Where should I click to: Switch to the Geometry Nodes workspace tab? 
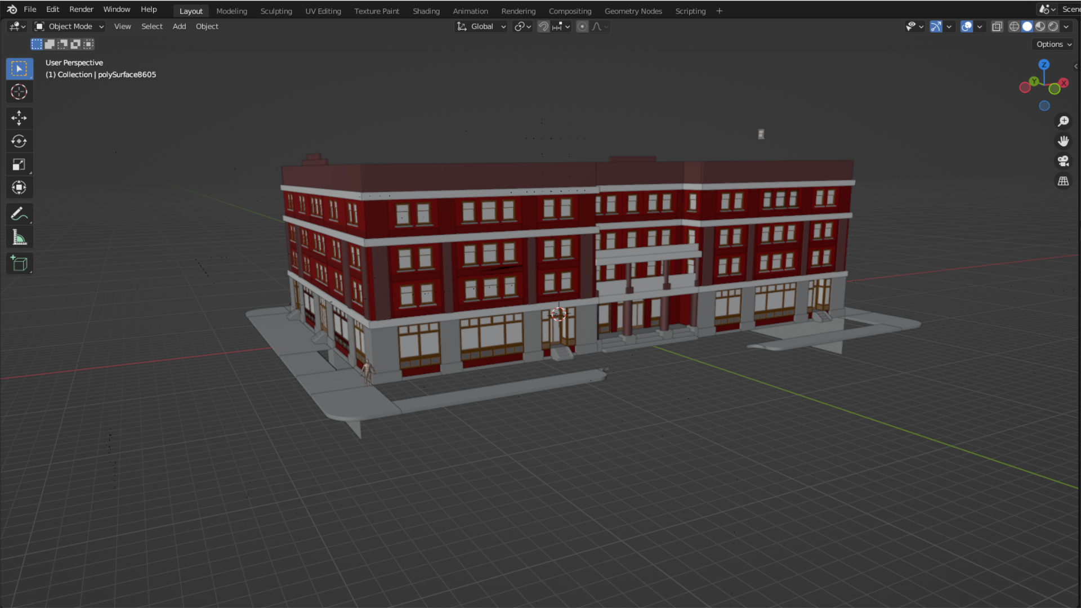pos(633,11)
